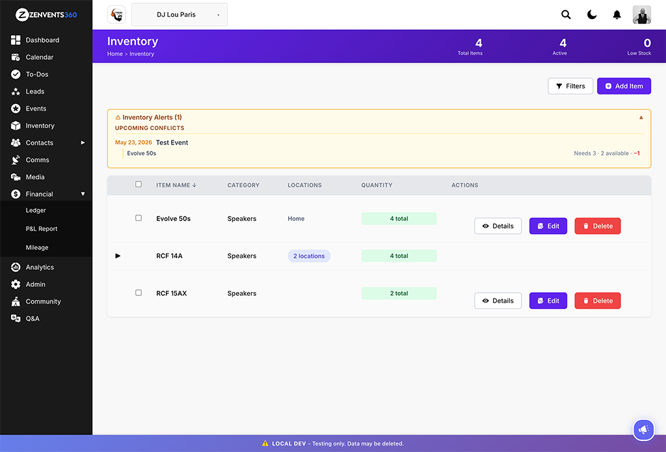Open notifications bell icon
The height and width of the screenshot is (452, 666).
[x=617, y=14]
